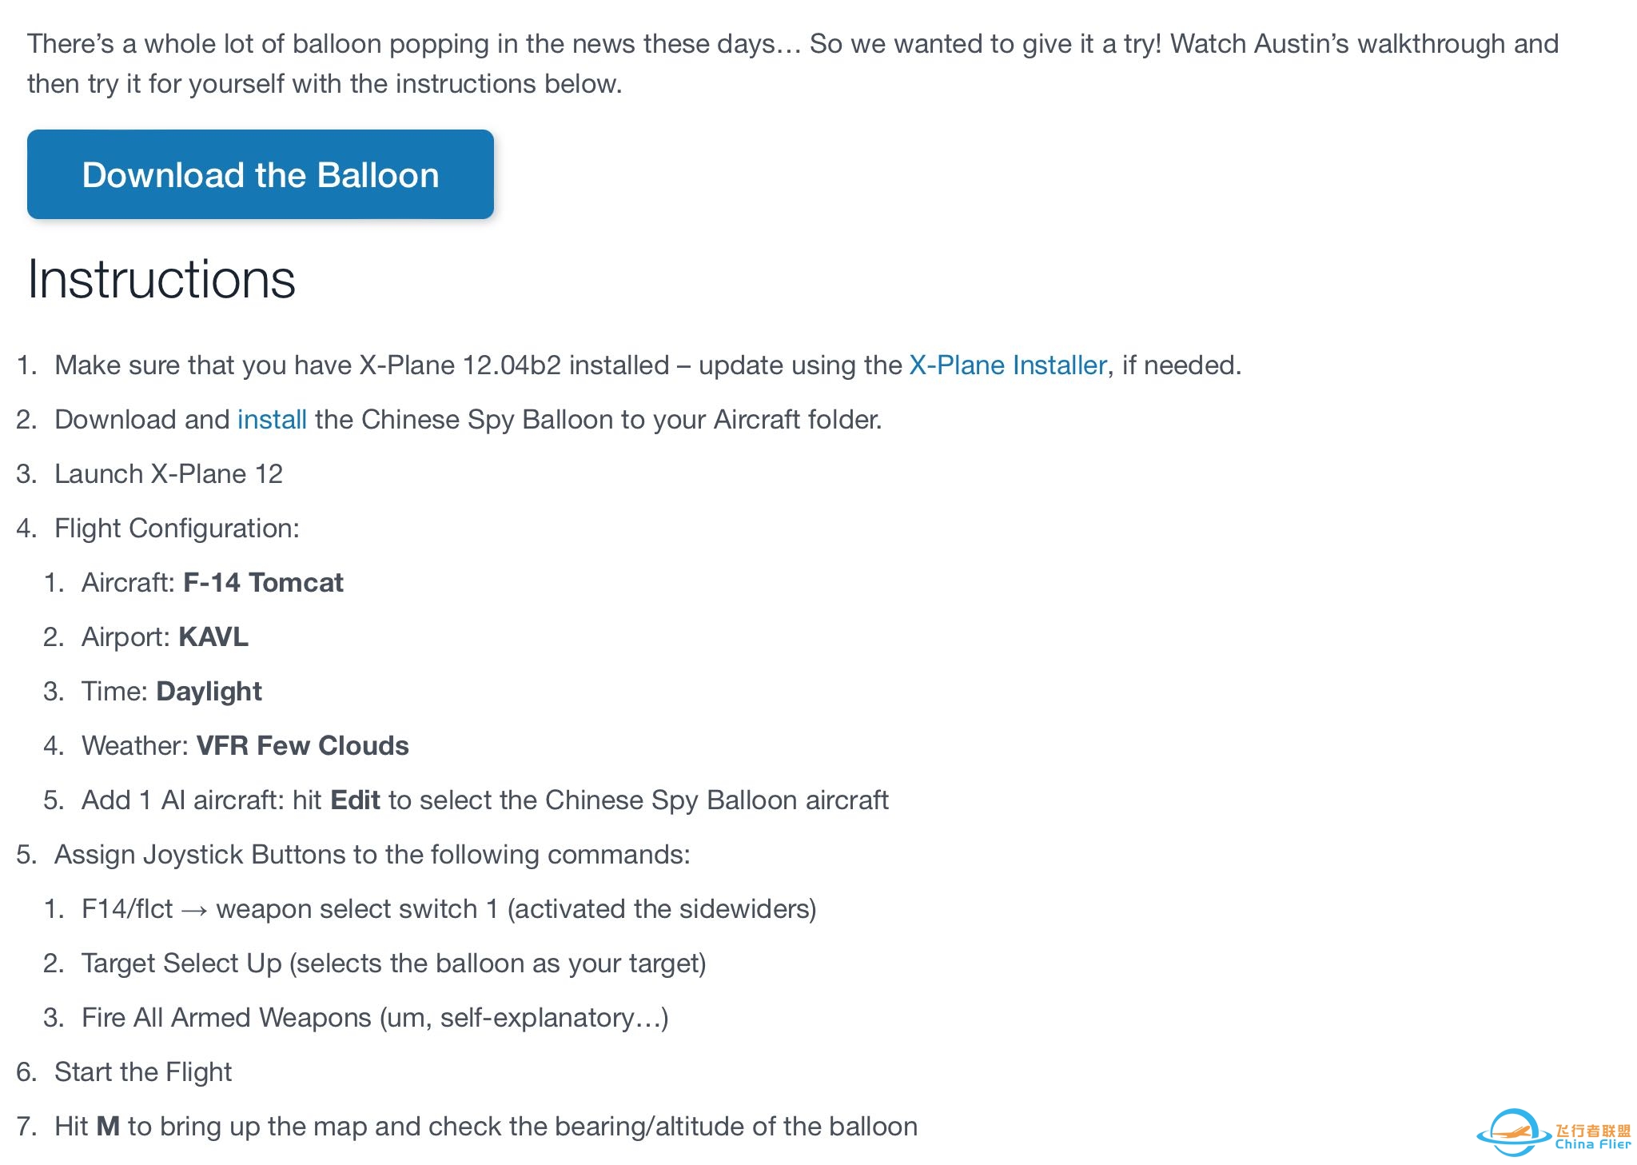The height and width of the screenshot is (1165, 1637).
Task: Click the Launch X-Plane 12 step
Action: coord(169,474)
